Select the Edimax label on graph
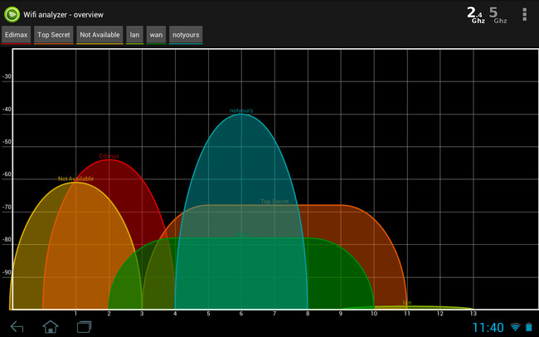 pyautogui.click(x=109, y=156)
